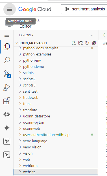
Task: Open the Terraform Cloud view icon
Action: pyautogui.click(x=7, y=155)
